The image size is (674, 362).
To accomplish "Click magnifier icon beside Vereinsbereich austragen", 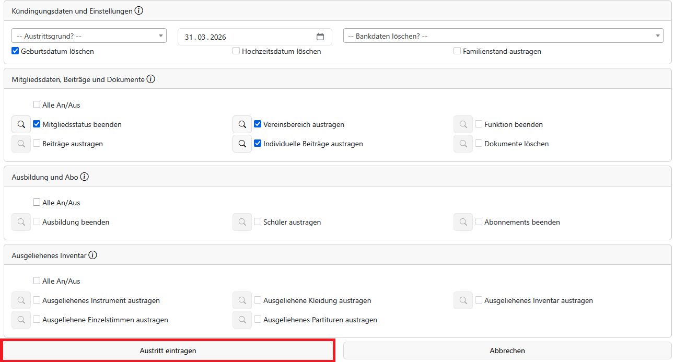I will coord(242,124).
